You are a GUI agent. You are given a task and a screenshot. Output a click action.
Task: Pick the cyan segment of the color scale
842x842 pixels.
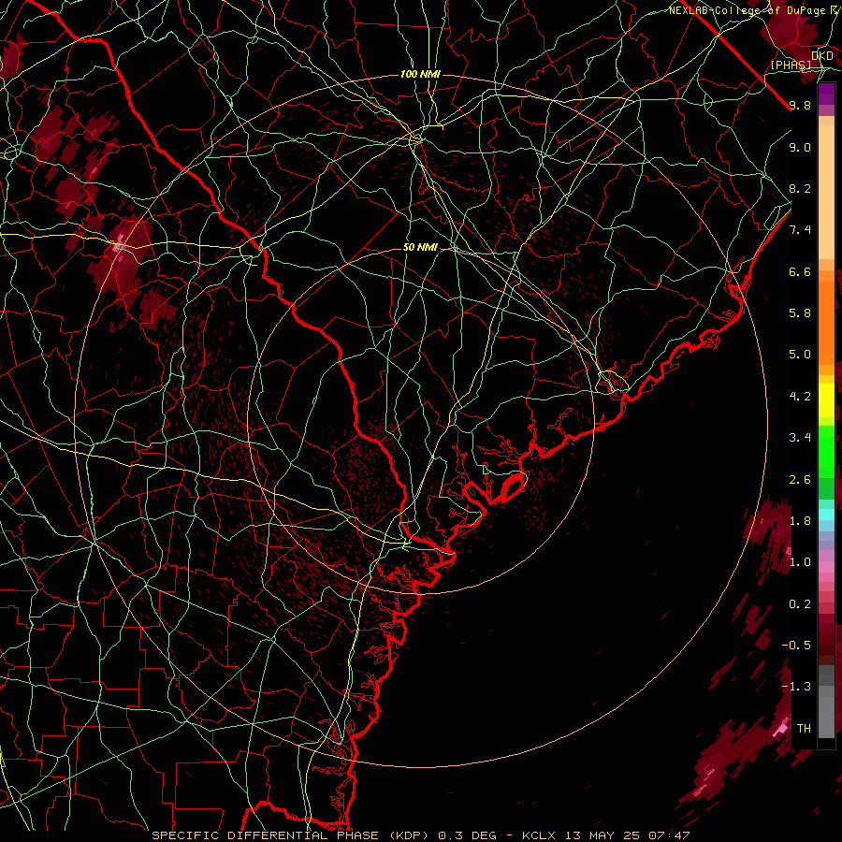click(826, 514)
